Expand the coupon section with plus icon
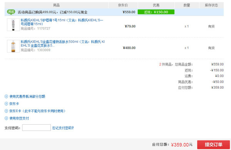 pos(6,96)
